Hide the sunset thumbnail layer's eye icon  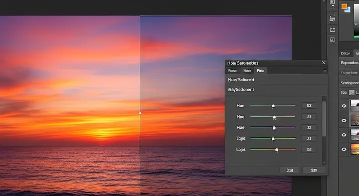pos(344,149)
